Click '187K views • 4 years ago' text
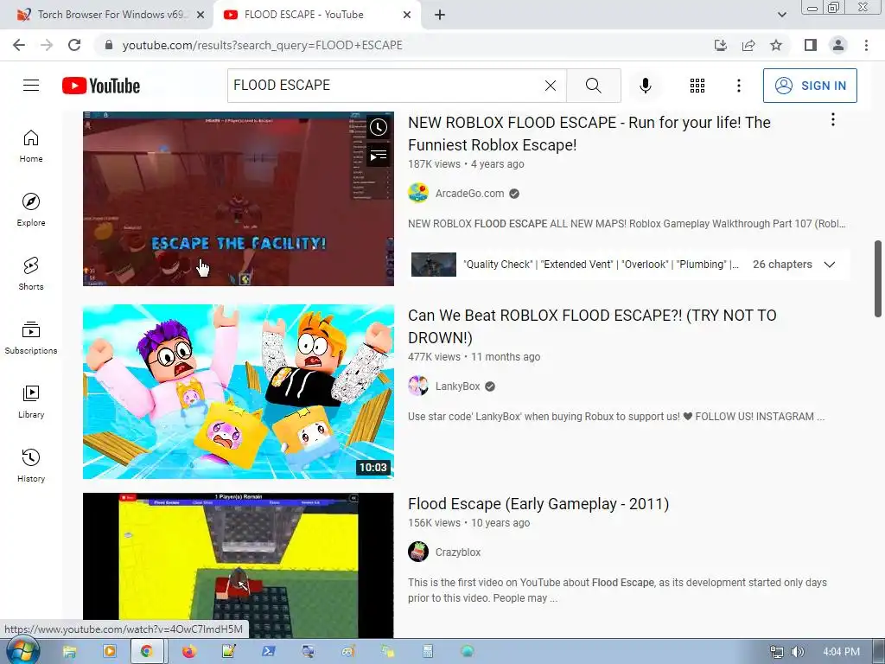885x664 pixels. pyautogui.click(x=466, y=163)
